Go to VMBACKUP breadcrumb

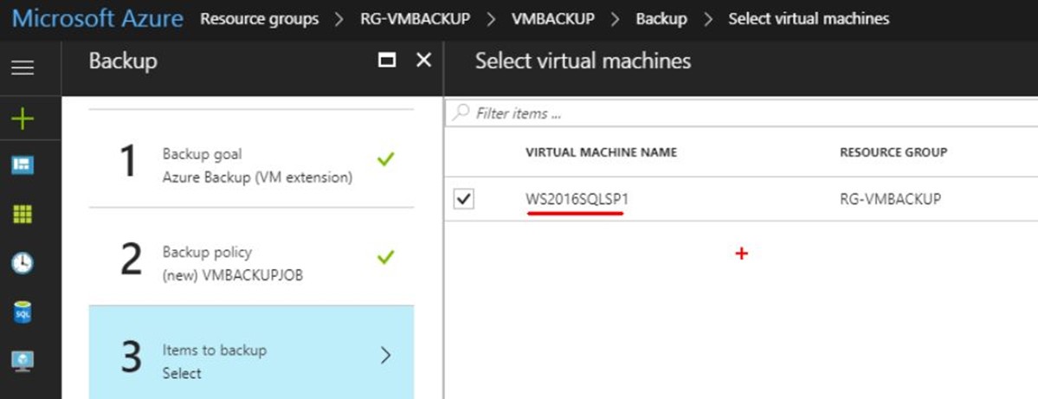click(552, 18)
